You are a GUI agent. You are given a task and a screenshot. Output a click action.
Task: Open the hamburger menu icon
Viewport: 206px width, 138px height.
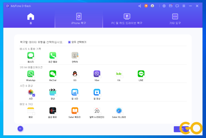point(184,6)
